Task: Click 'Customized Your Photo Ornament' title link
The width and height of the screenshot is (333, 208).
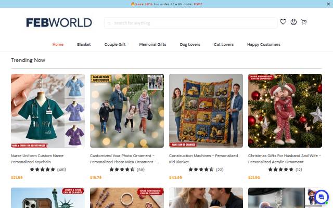Action: coord(124,159)
